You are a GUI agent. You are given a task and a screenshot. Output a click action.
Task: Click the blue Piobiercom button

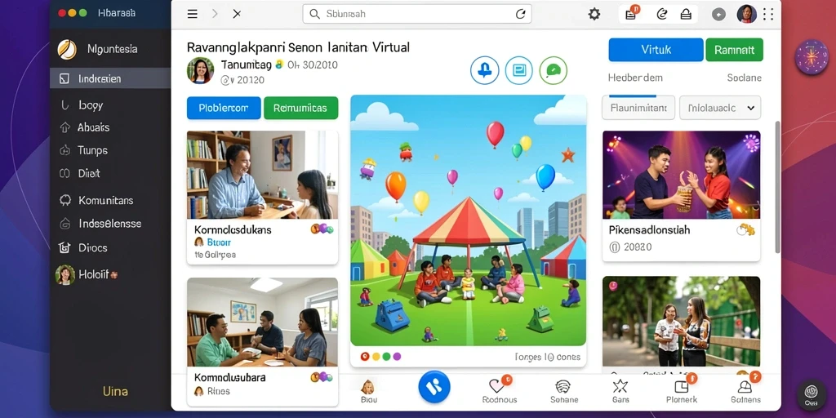coord(224,108)
